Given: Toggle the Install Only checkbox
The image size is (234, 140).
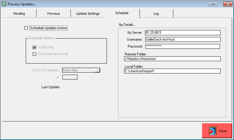Looking at the screenshot, I should coord(35,47).
